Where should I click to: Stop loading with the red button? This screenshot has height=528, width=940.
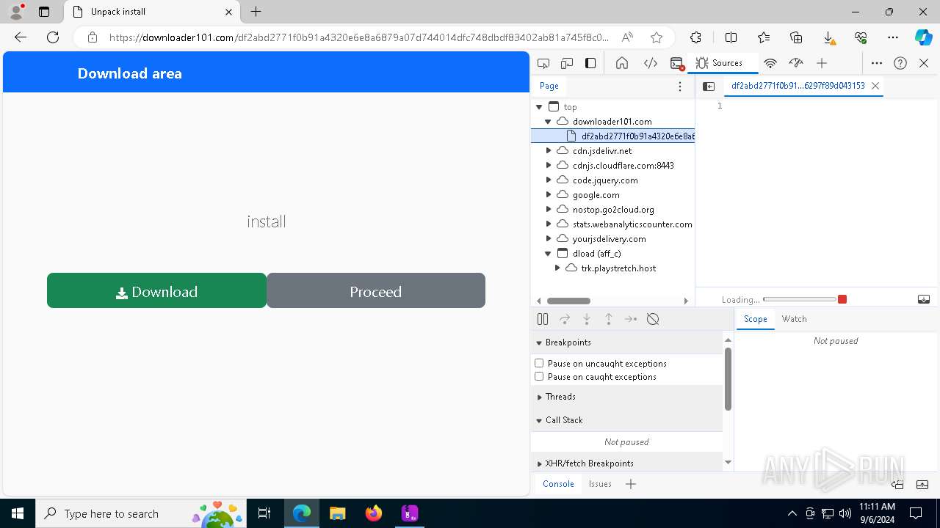(x=842, y=299)
